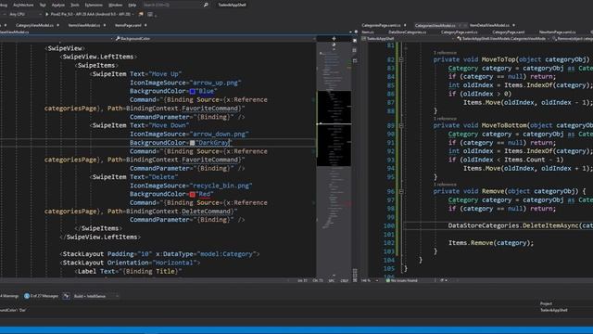The image size is (593, 334).
Task: Pin the ItemDetailViewModel.cs tab
Action: click(x=513, y=25)
